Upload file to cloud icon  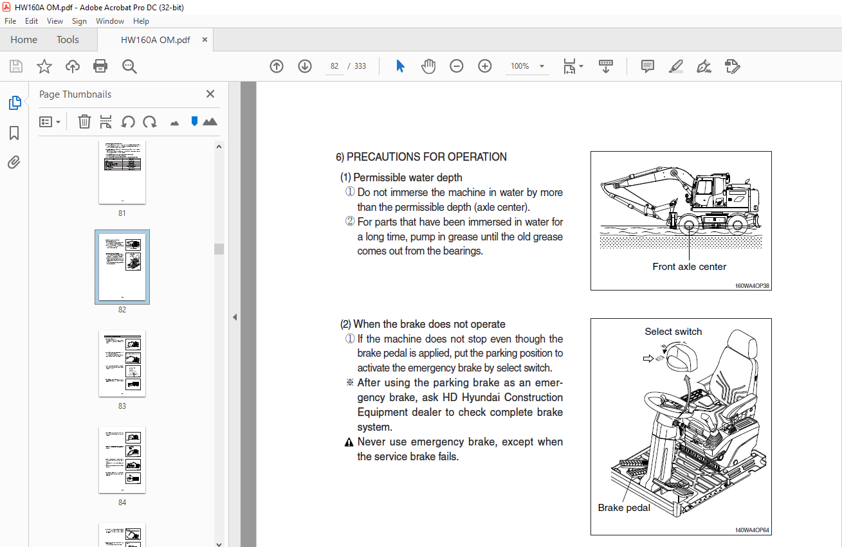click(x=73, y=66)
